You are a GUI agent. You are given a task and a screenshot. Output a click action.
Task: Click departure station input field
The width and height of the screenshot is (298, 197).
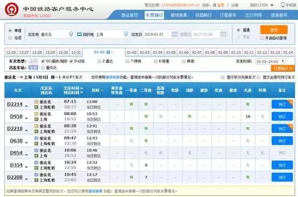56,34
